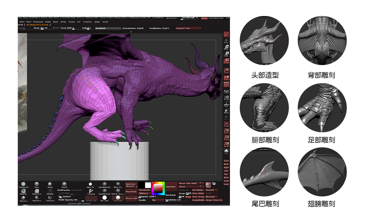
Task: Click Mirror And Weld
Action: [191, 184]
